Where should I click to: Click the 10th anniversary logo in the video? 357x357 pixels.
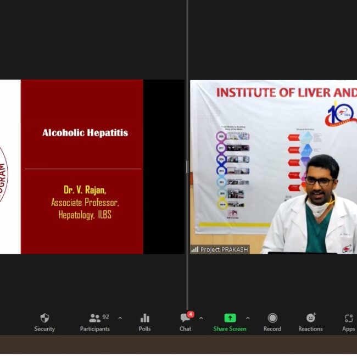click(x=341, y=114)
